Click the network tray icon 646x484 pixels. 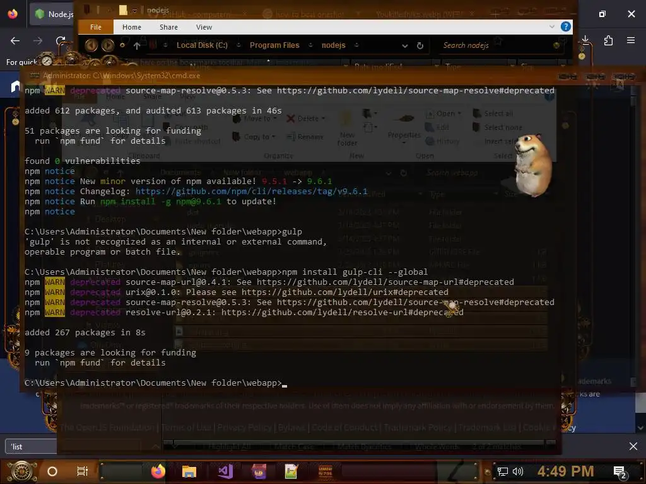click(503, 471)
